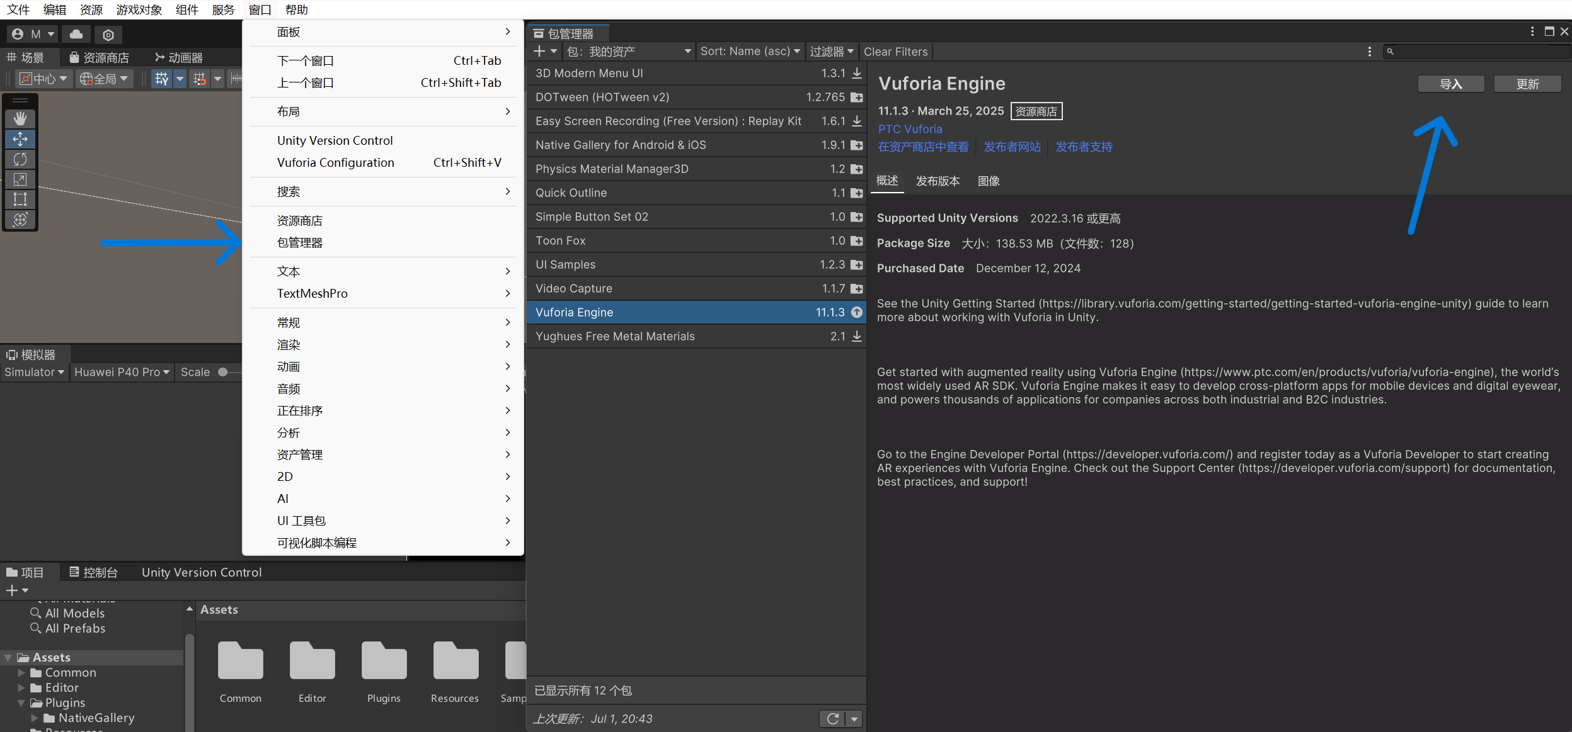
Task: Open the TextMeshPro submenu
Action: click(384, 294)
